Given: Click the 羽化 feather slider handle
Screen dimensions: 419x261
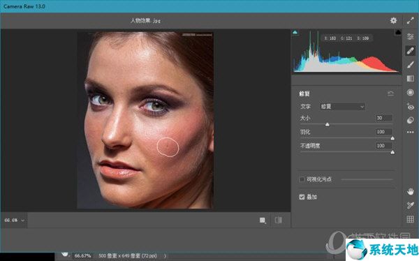Looking at the screenshot, I should click(392, 138).
